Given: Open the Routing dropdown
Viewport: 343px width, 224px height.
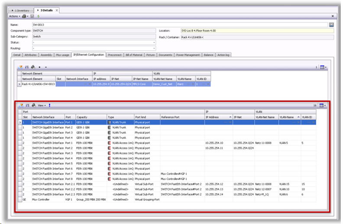Looking at the screenshot, I should click(154, 49).
